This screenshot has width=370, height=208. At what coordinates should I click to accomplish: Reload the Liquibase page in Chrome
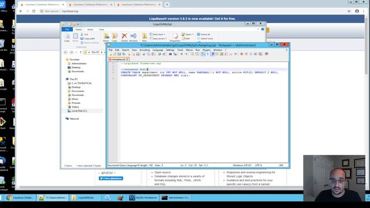pos(34,11)
